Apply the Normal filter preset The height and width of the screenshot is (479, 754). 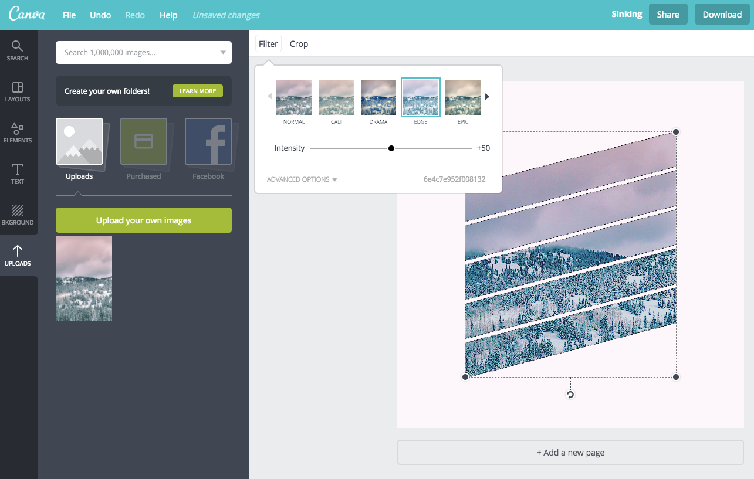293,97
